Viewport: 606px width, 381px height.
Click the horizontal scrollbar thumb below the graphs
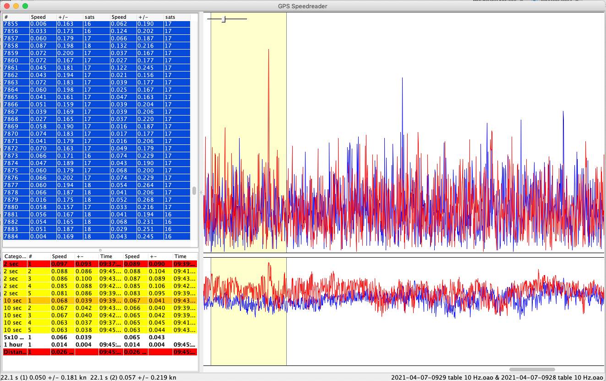532,369
